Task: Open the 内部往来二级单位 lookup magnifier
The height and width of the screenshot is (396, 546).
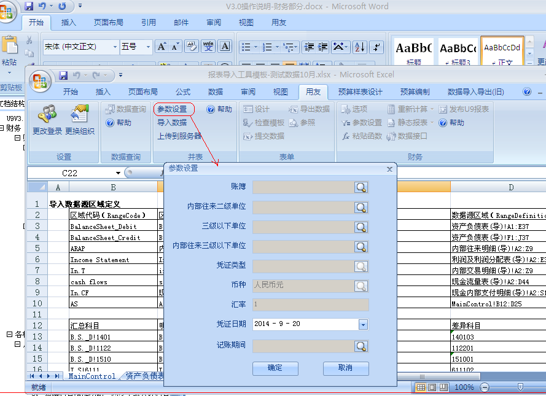Action: 361,208
